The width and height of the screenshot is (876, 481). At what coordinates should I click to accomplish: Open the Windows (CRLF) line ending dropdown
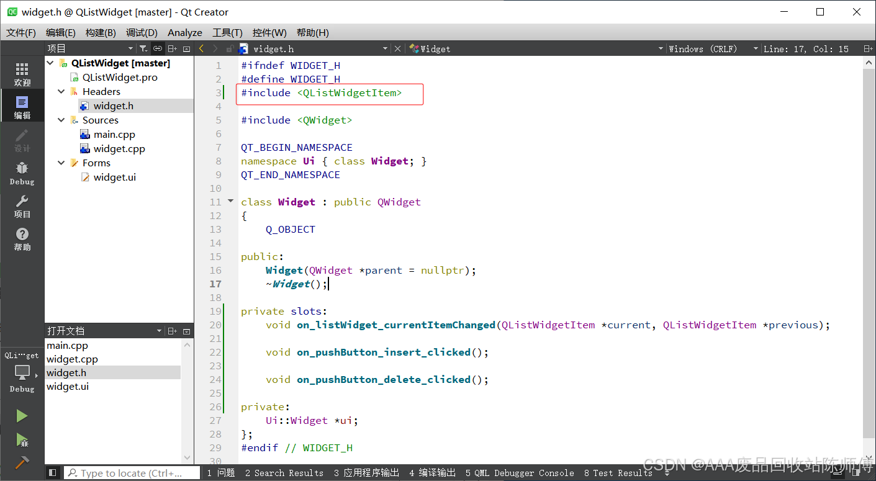756,48
